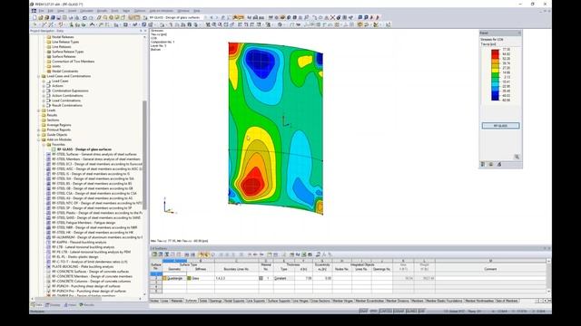Expand the Printout Reports node
The width and height of the screenshot is (581, 326).
38,129
